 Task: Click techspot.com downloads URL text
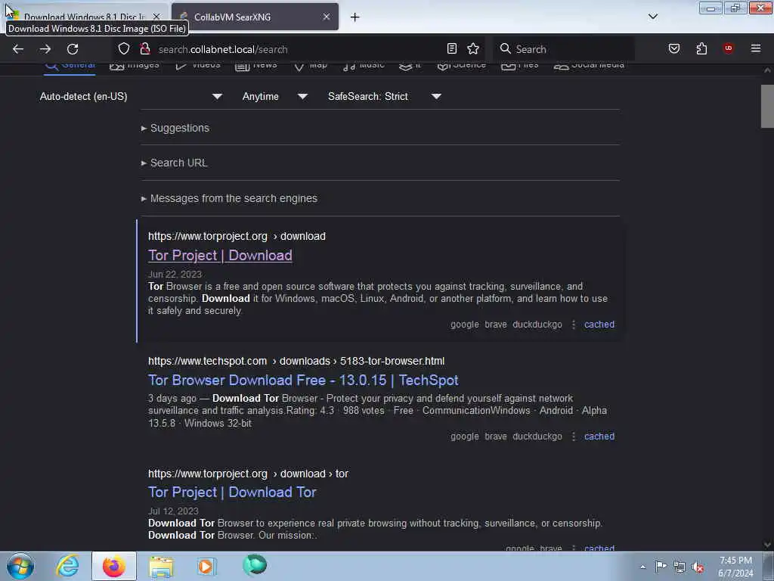point(296,361)
